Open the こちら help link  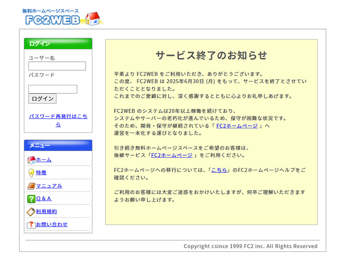tap(219, 170)
